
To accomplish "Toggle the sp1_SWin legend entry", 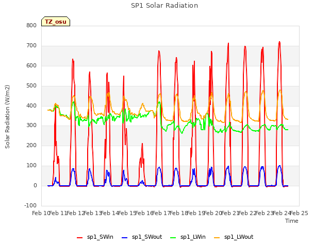I will [x=95, y=237].
